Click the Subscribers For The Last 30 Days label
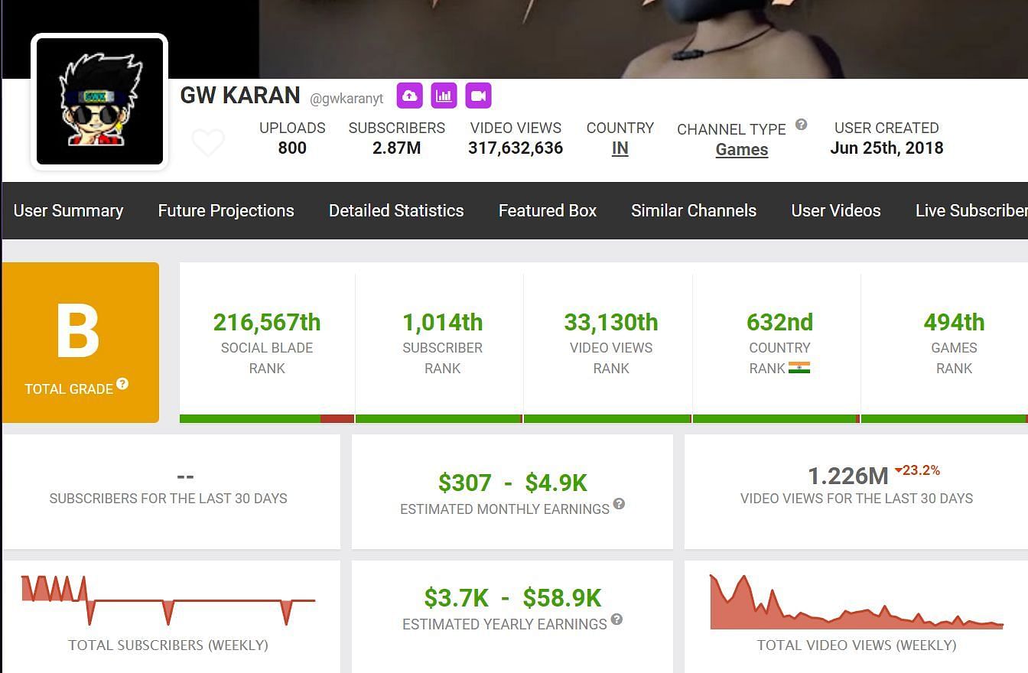The height and width of the screenshot is (673, 1028). [x=168, y=499]
